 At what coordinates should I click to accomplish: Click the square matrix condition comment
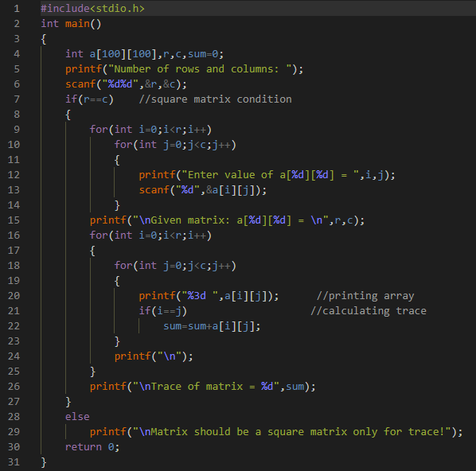215,99
